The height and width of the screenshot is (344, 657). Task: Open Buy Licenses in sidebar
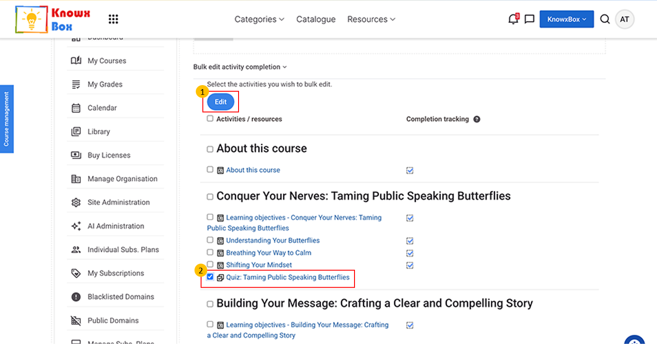point(109,155)
